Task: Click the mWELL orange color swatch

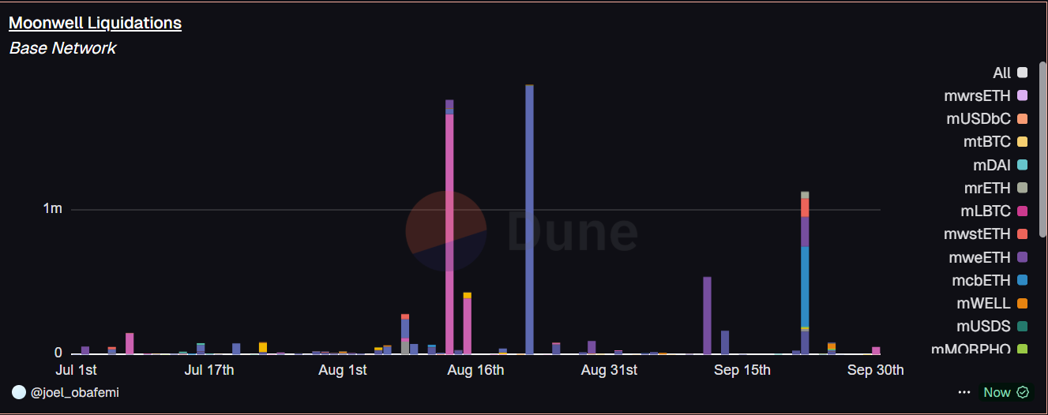Action: [x=1023, y=303]
